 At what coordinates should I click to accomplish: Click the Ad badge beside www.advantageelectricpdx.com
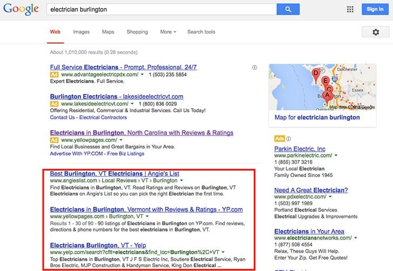54,74
